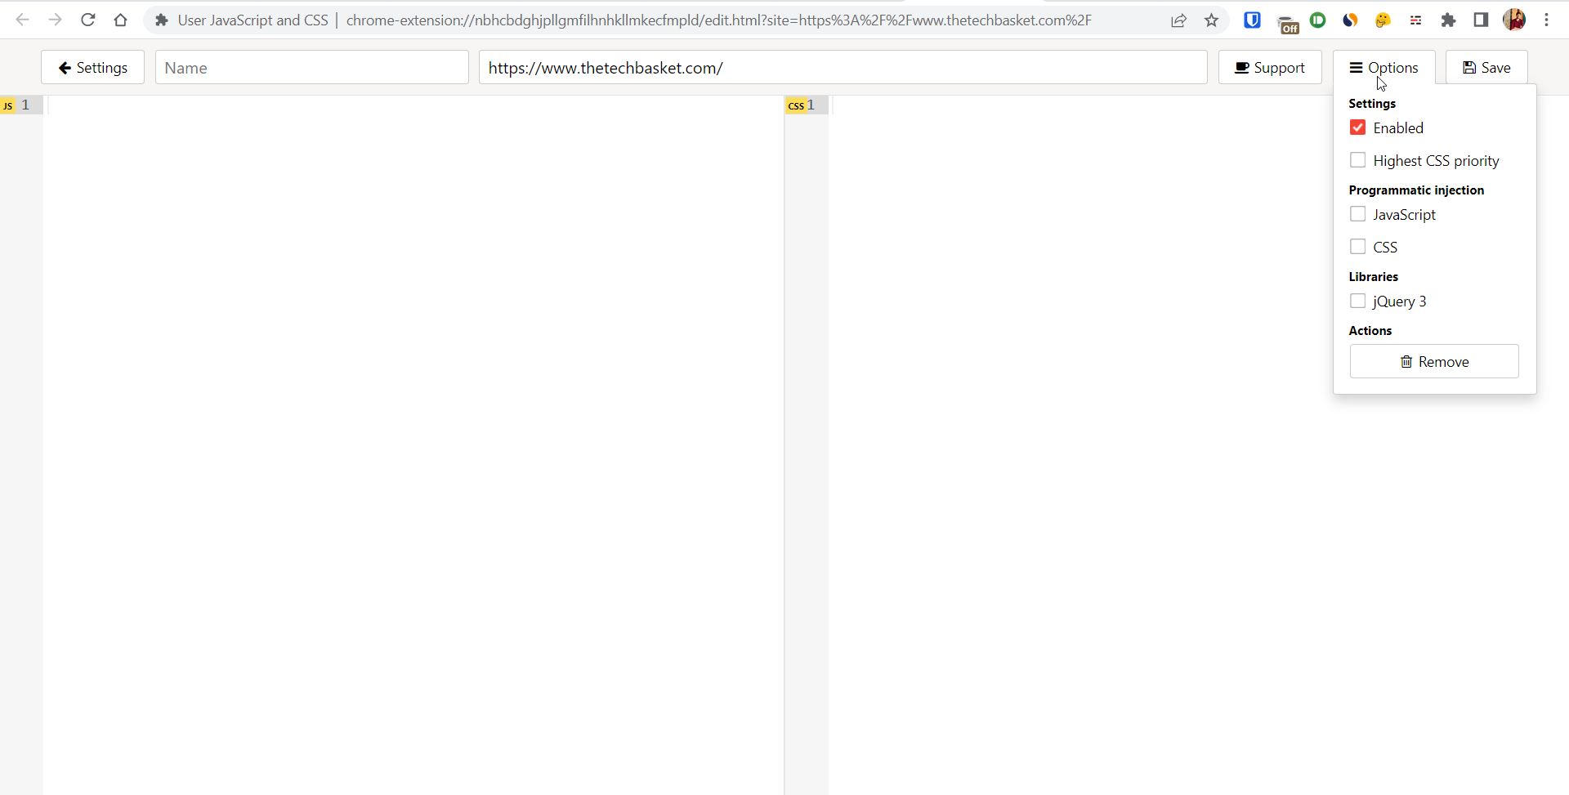Image resolution: width=1569 pixels, height=795 pixels.
Task: Uncheck the Enabled checkbox
Action: click(x=1358, y=128)
